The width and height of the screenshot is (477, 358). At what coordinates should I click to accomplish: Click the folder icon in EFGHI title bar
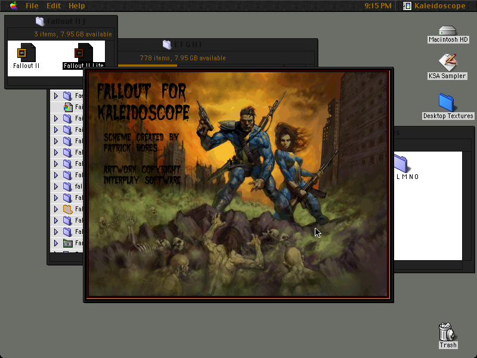(x=167, y=45)
